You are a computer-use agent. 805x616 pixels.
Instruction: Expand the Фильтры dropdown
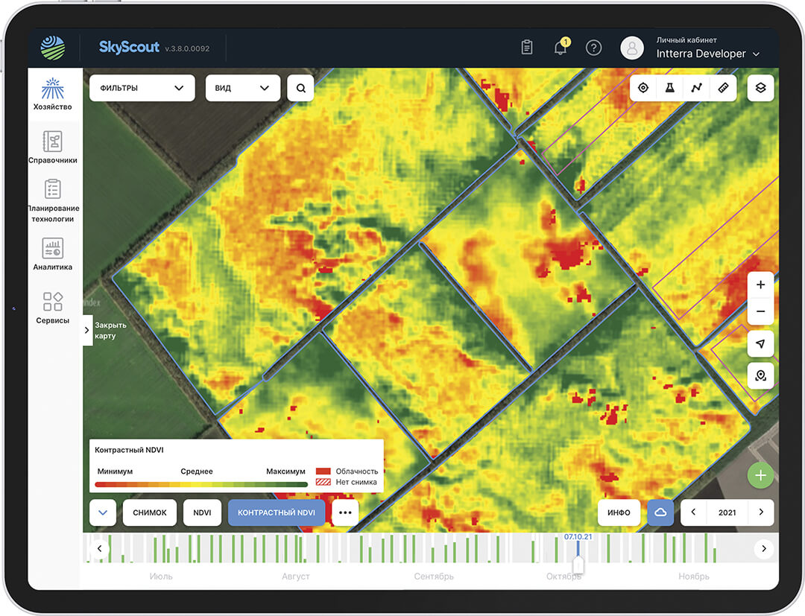click(142, 88)
